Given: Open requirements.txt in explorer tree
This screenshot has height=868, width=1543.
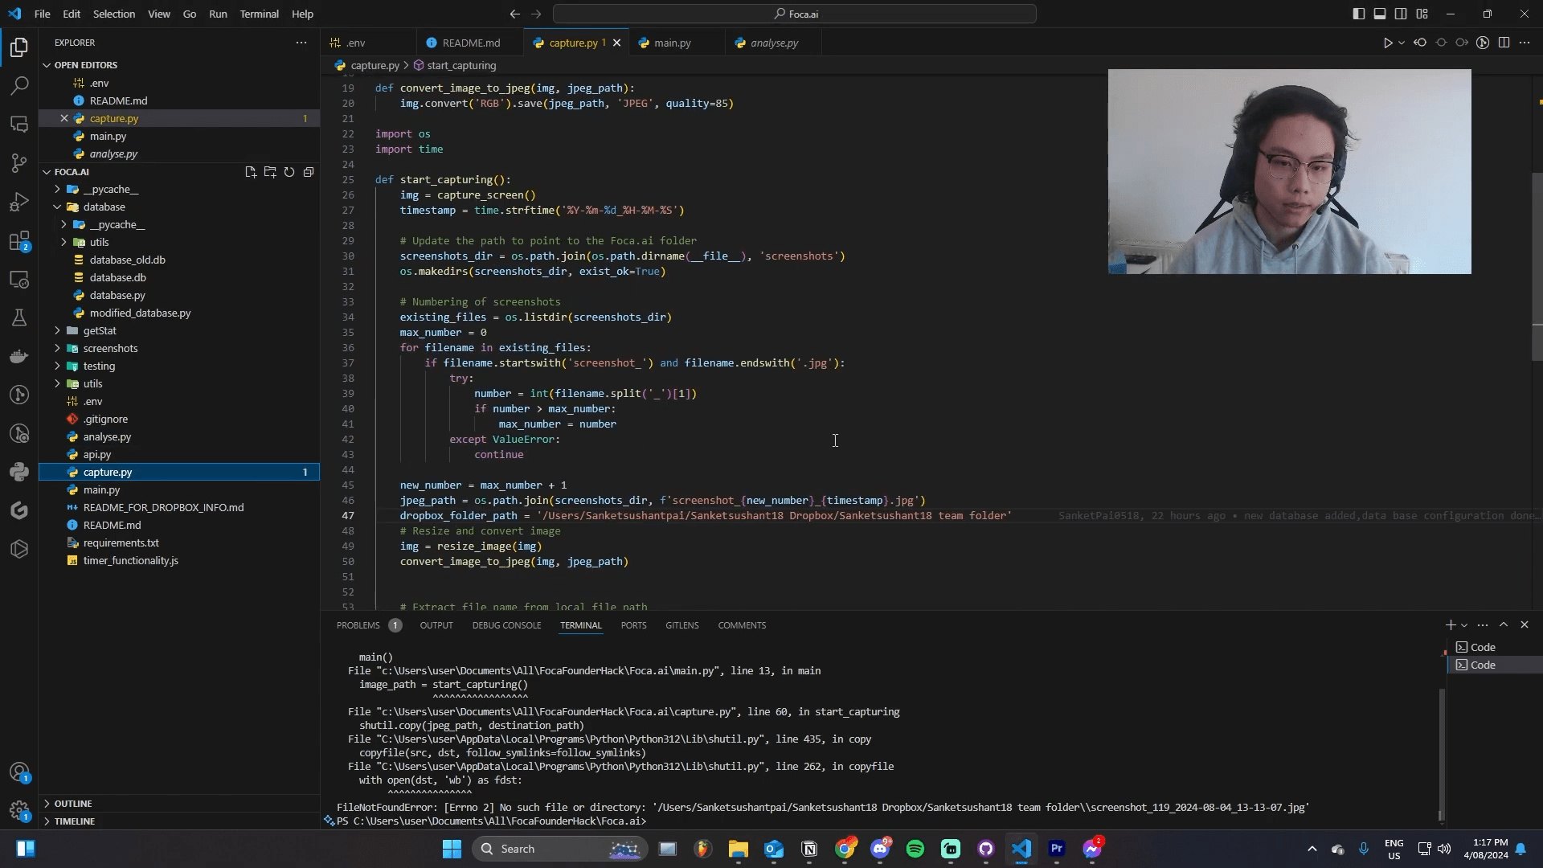Looking at the screenshot, I should coord(121,542).
